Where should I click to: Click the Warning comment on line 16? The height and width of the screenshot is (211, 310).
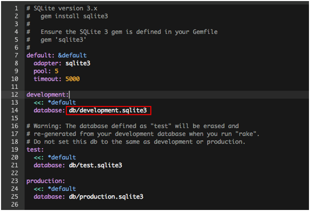pyautogui.click(x=132, y=126)
